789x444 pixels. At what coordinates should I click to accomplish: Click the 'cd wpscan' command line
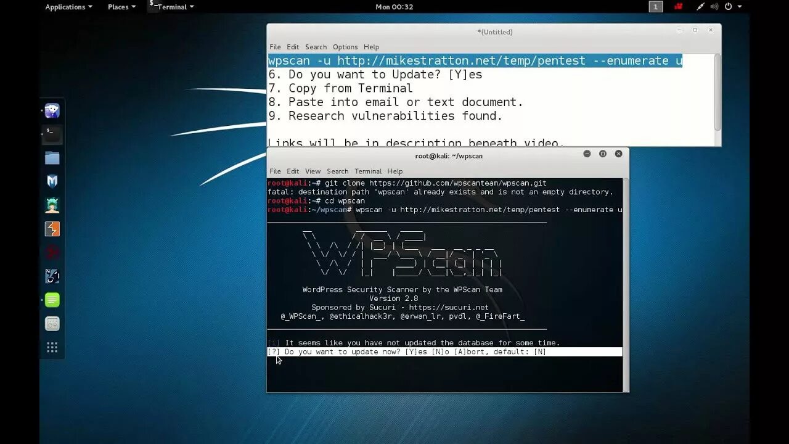coord(316,201)
